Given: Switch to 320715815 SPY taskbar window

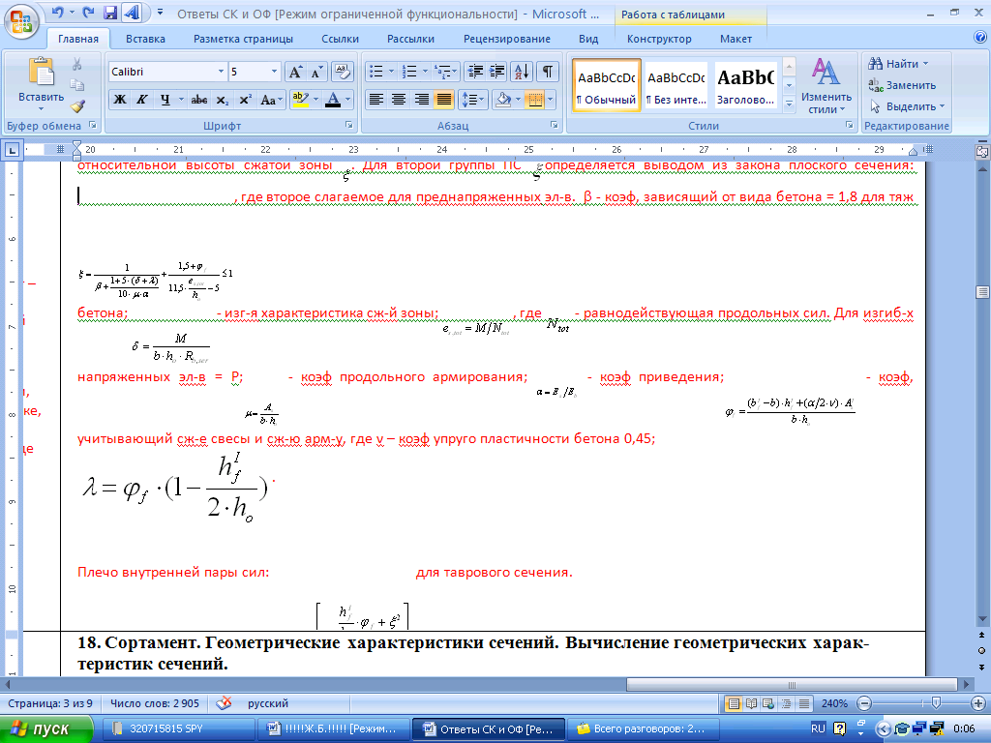Looking at the screenshot, I should [179, 728].
